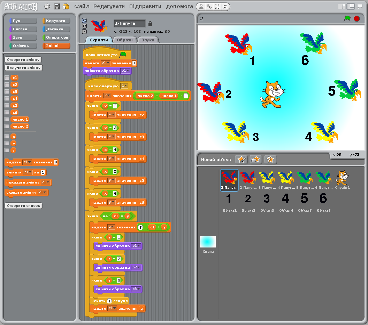Viewport: 368px width, 325px height.
Task: Open variable dropdown in palette змінити block
Action: [x=28, y=172]
